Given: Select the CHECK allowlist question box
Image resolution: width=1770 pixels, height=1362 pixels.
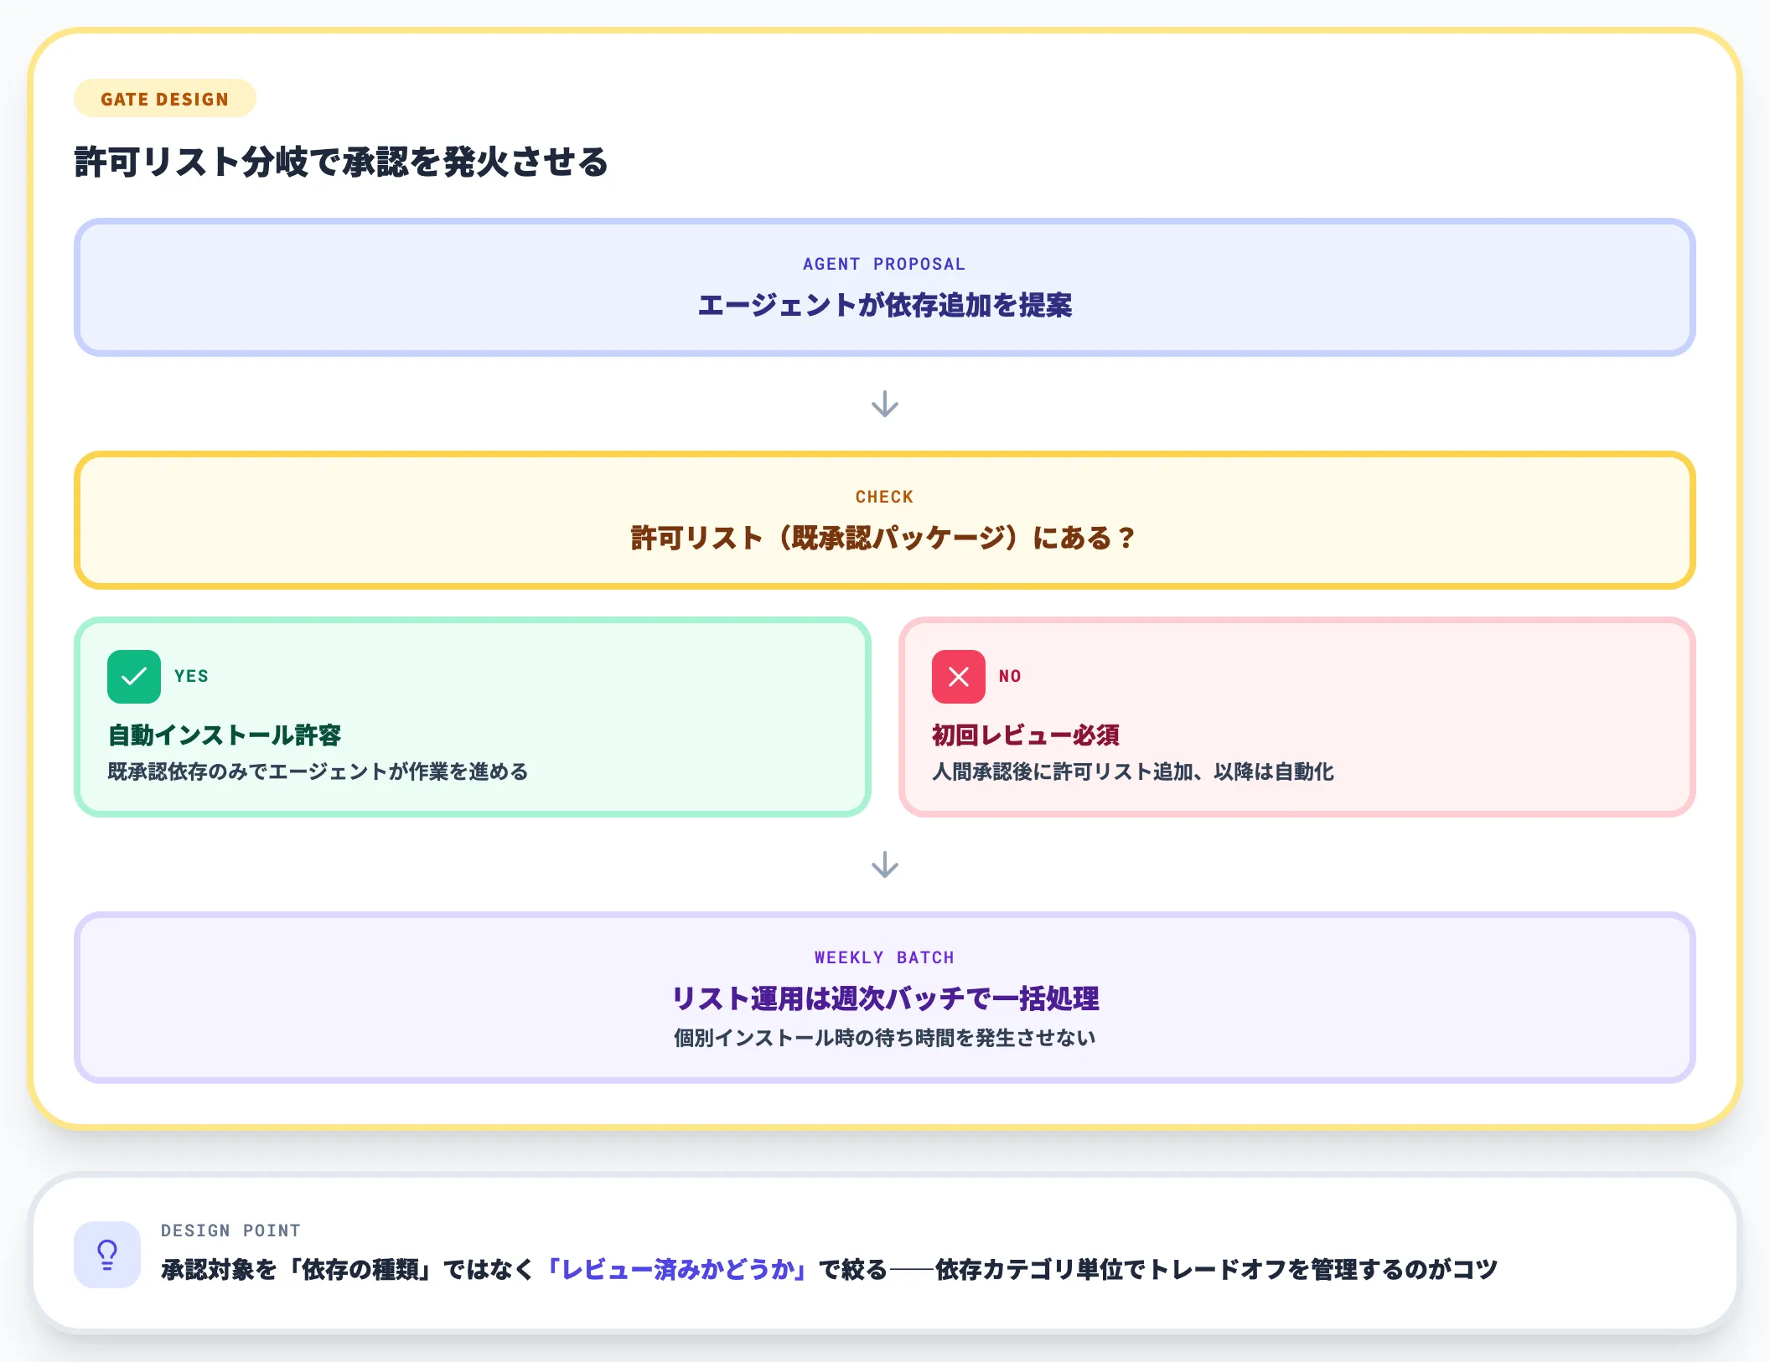Looking at the screenshot, I should point(885,520).
